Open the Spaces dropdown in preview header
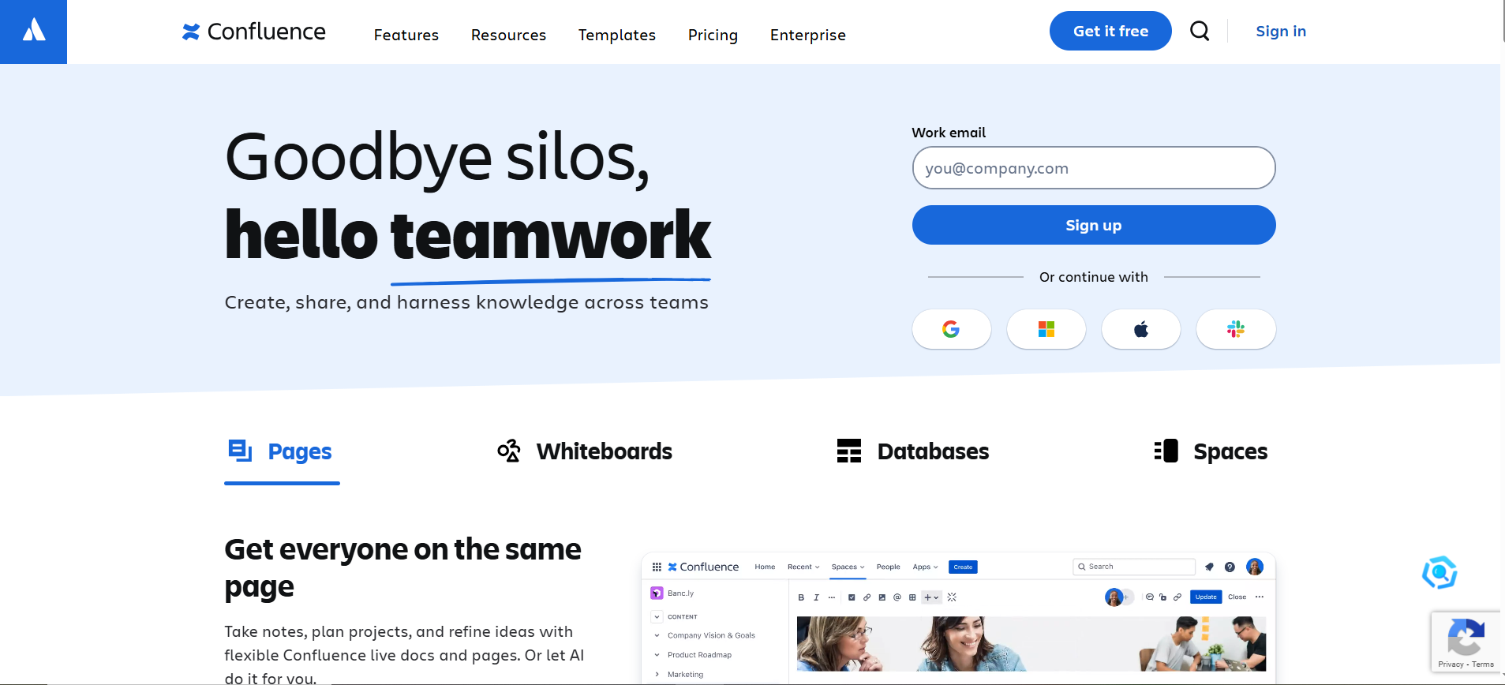The width and height of the screenshot is (1505, 685). (x=848, y=567)
